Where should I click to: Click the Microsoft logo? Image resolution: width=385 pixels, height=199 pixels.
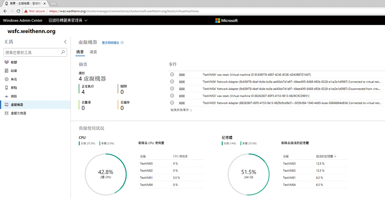[226, 21]
